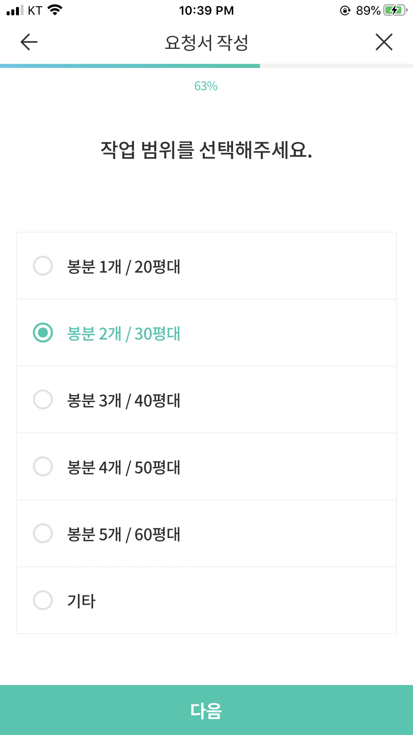Select the 봉분 2개 / 30평대 radio button

click(43, 333)
